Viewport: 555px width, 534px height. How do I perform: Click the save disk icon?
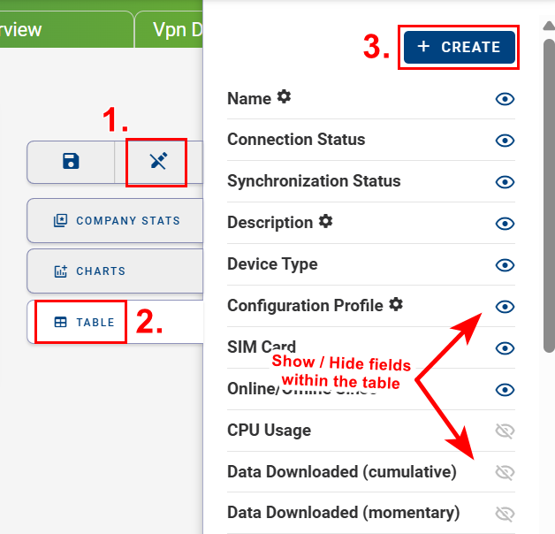point(71,161)
